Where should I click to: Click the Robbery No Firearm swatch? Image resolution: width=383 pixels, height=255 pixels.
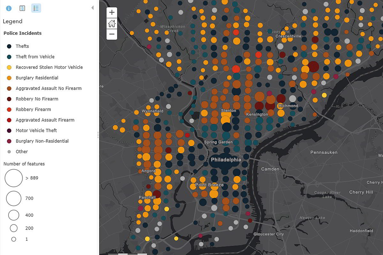9,99
